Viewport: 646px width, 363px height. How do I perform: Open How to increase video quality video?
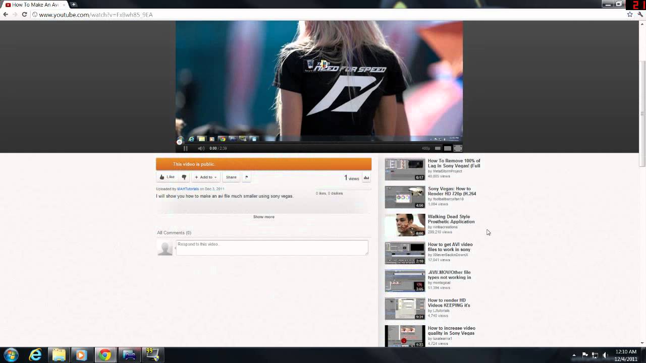(x=452, y=331)
